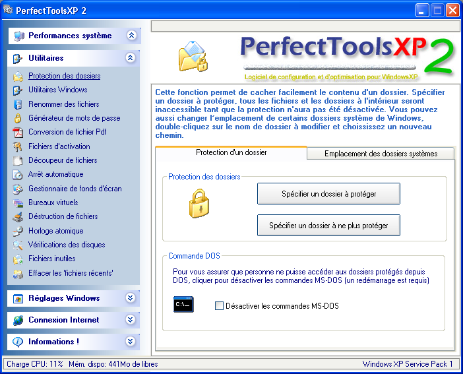Image resolution: width=463 pixels, height=374 pixels.
Task: Expand the Informations ! section chevron
Action: point(130,341)
